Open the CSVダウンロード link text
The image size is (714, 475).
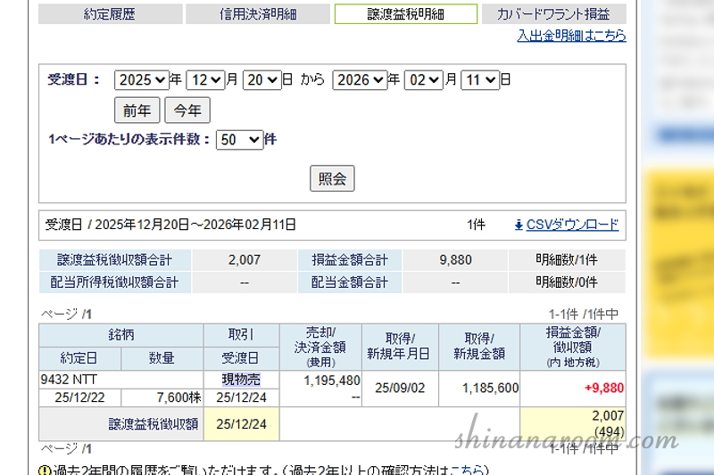click(572, 225)
